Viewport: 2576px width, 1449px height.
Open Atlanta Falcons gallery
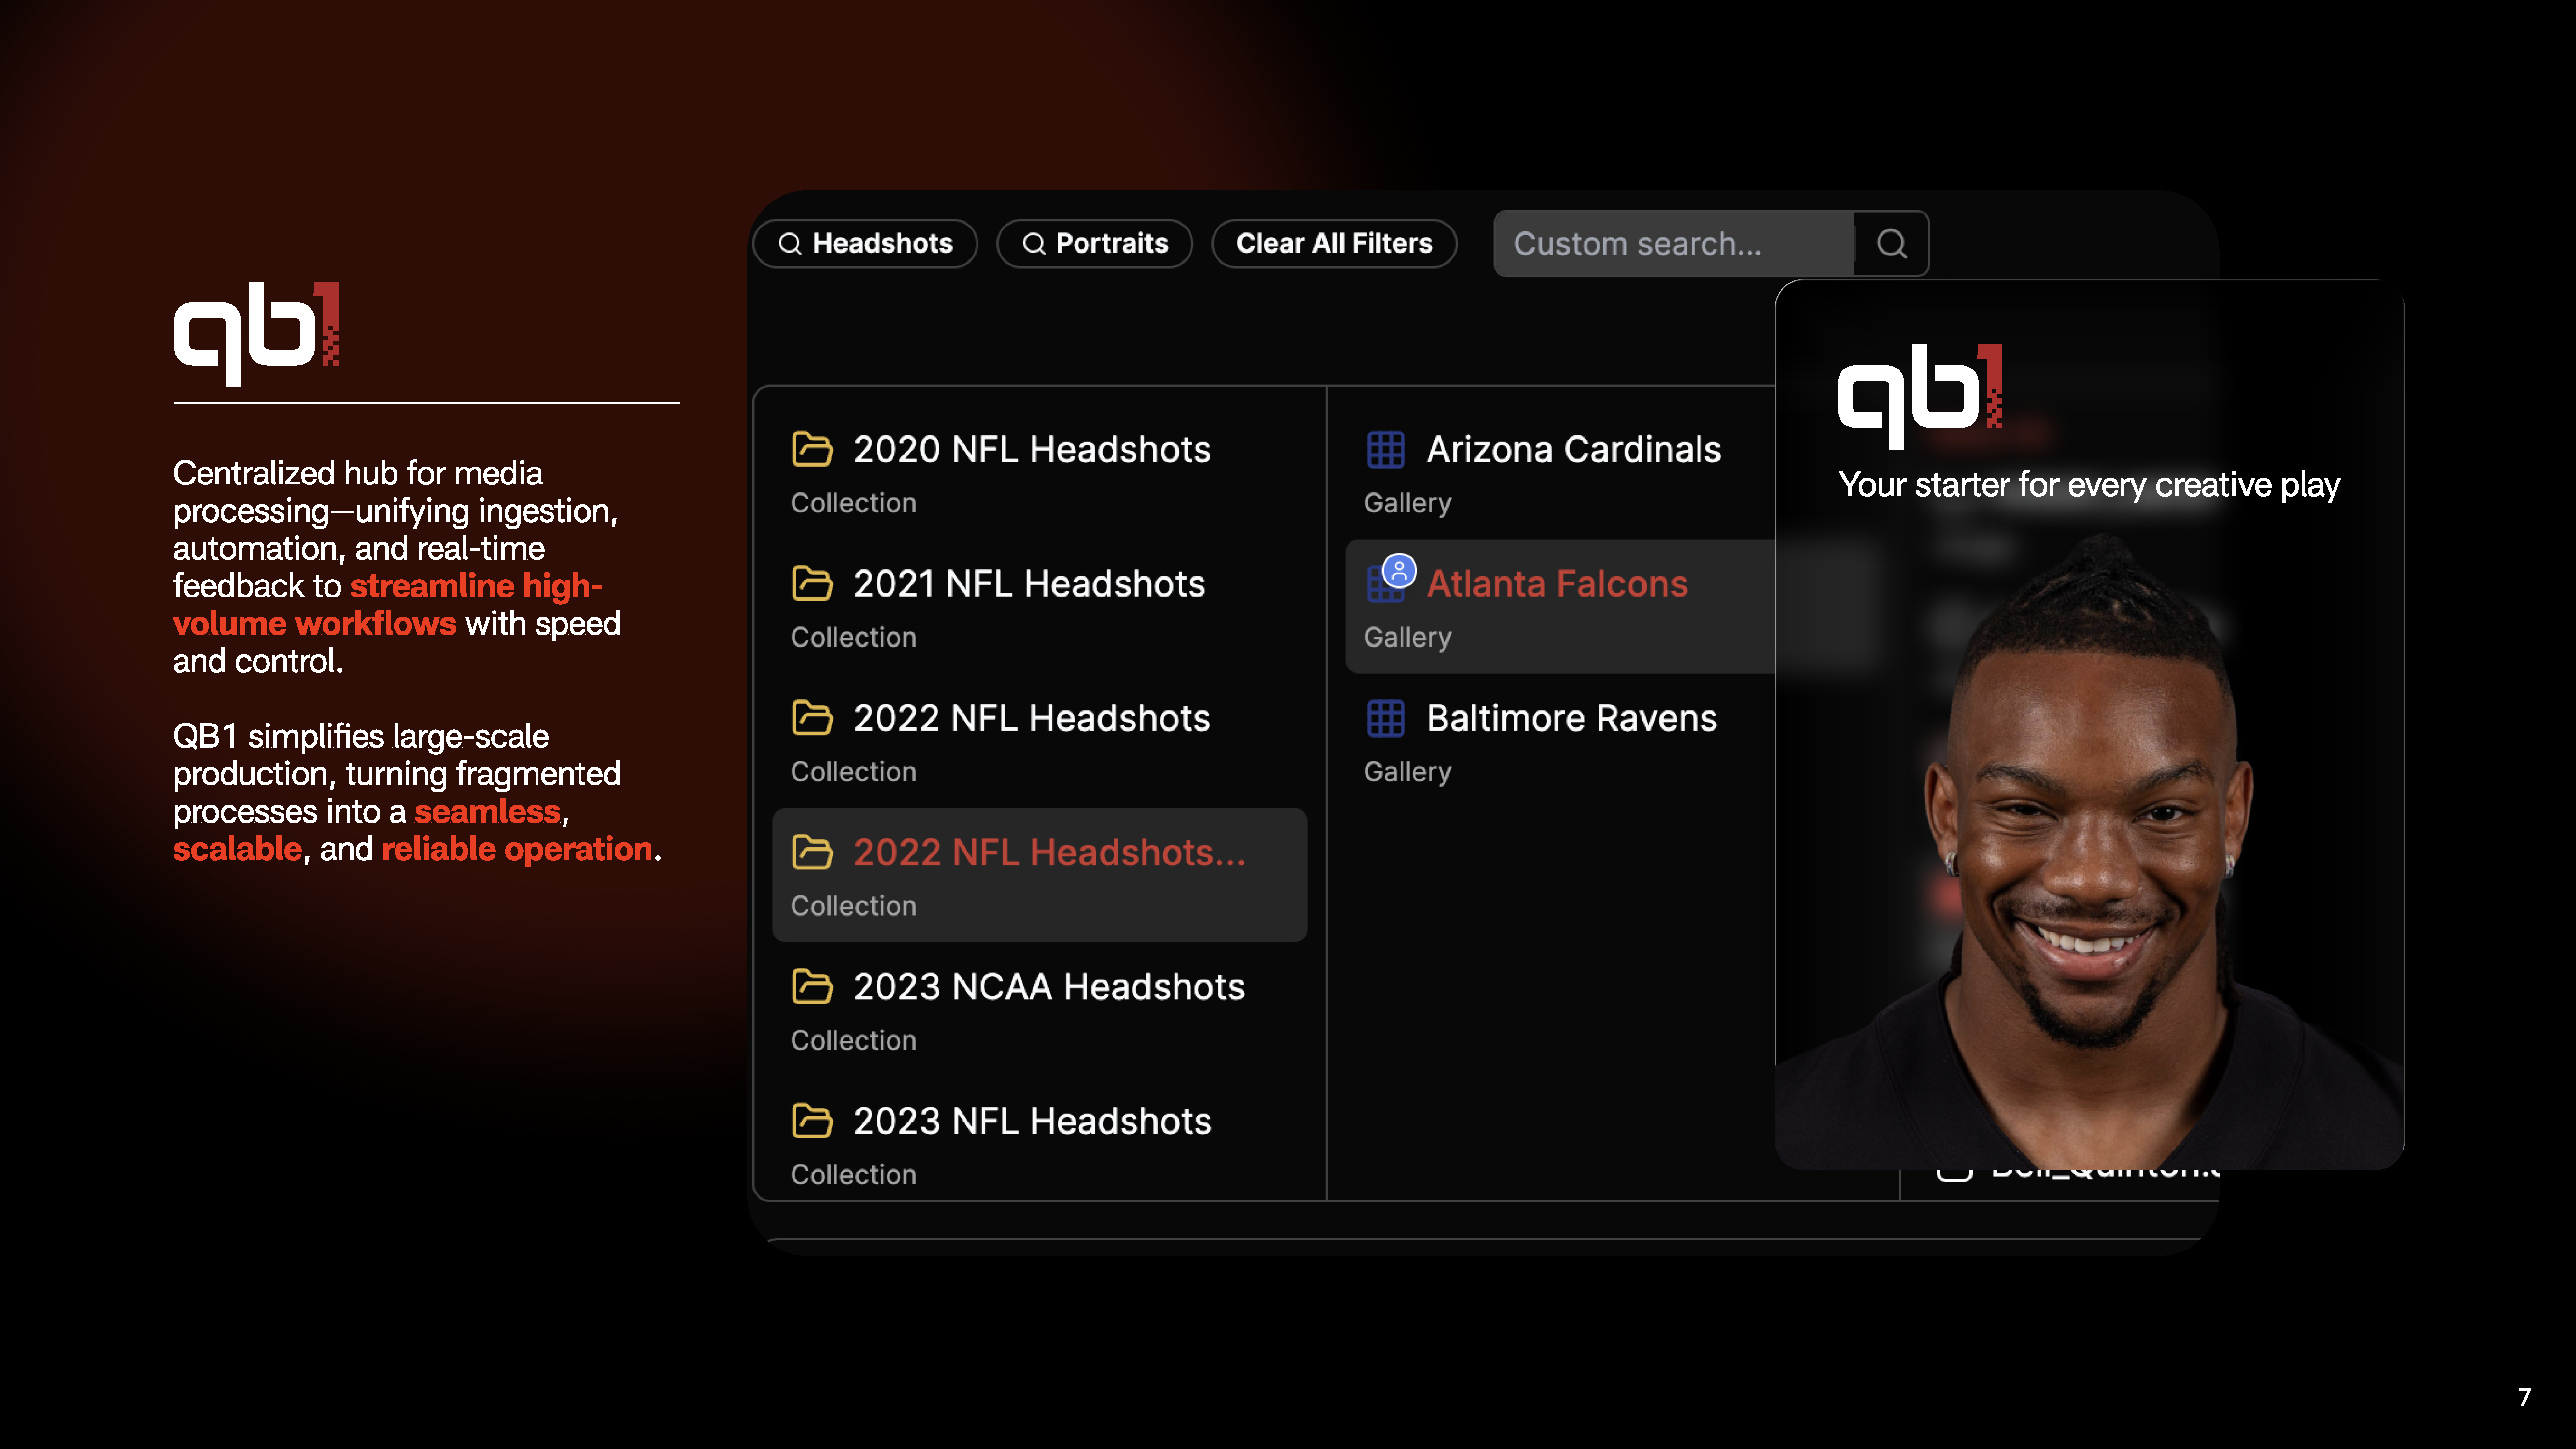coord(1556,584)
